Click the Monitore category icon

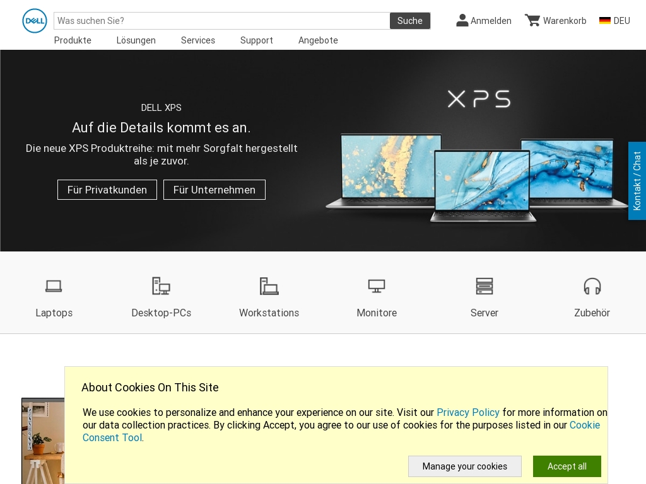click(x=377, y=286)
